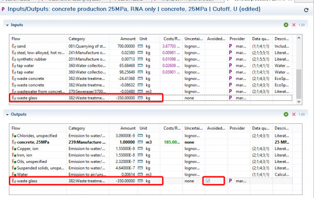314x198 pixels.
Task: Click uncertainty 'none' in Inputs waste glass row
Action: point(189,98)
